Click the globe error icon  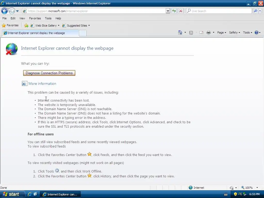11,49
